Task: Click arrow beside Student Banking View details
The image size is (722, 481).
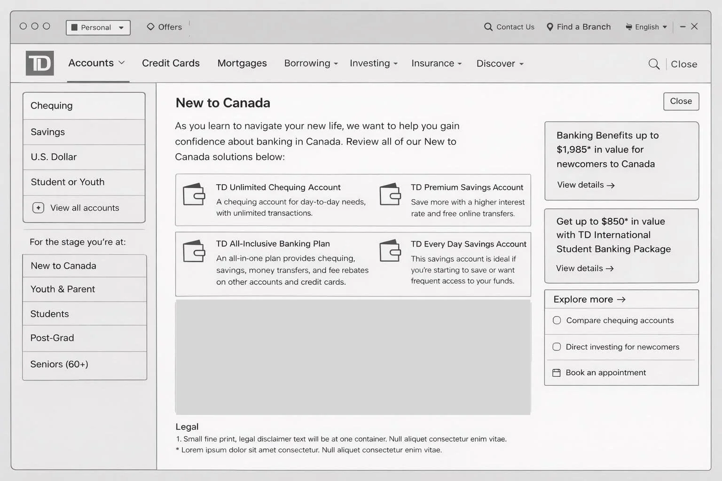Action: pyautogui.click(x=610, y=268)
